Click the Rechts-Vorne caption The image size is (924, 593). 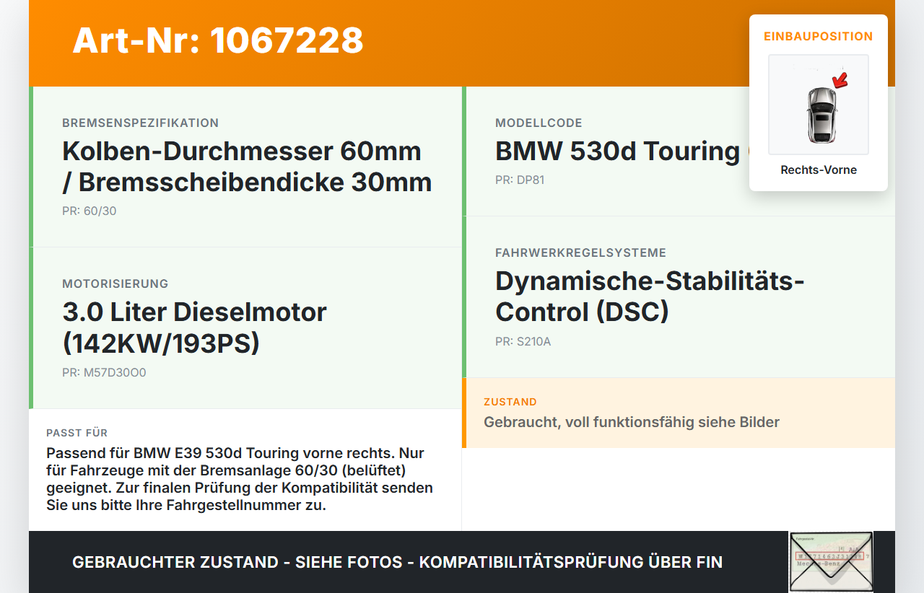pyautogui.click(x=819, y=170)
